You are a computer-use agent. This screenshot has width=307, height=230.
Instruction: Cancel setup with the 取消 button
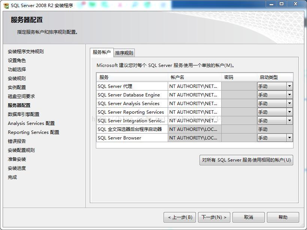click(x=249, y=217)
